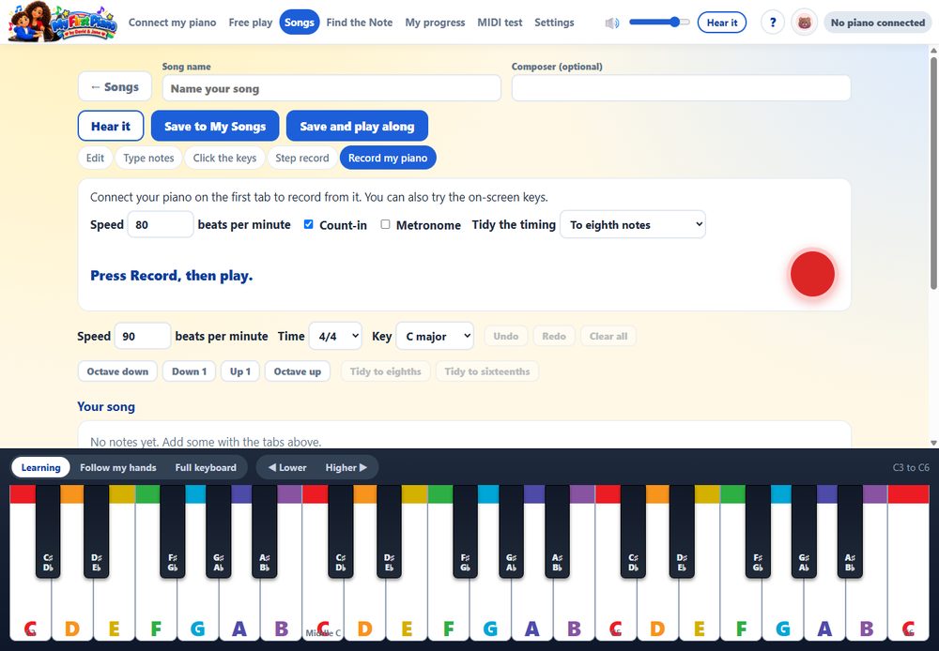The image size is (939, 651).
Task: Switch to the Type notes tab
Action: click(x=148, y=158)
